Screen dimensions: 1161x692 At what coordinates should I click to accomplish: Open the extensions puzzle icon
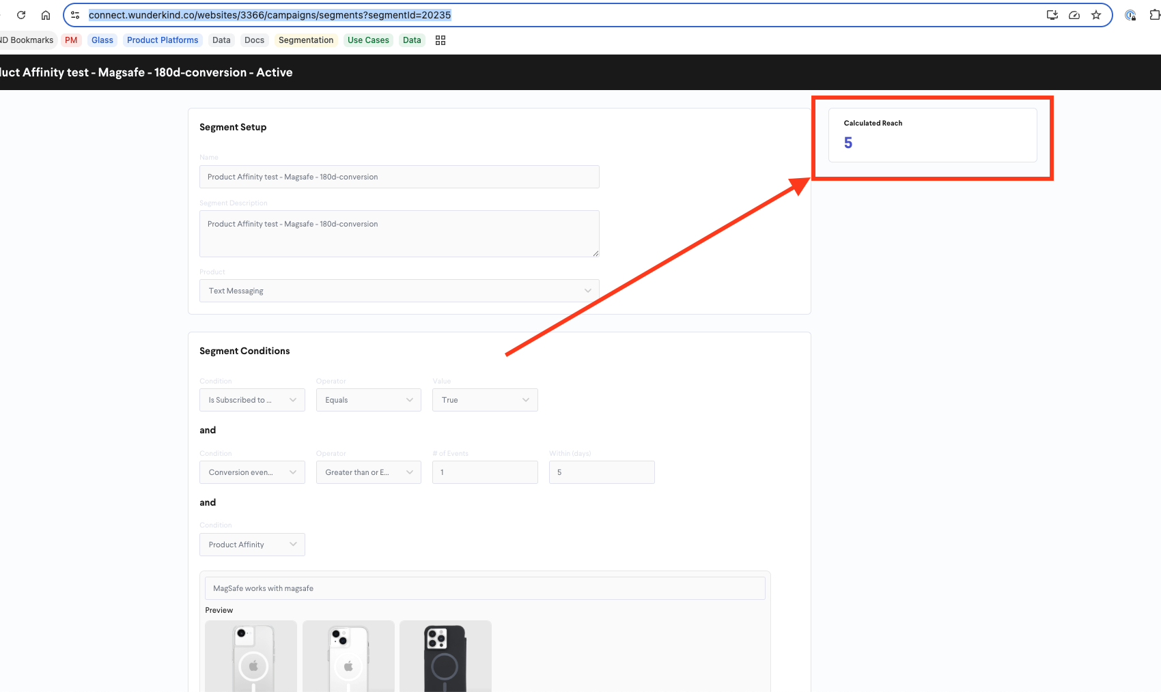1155,15
